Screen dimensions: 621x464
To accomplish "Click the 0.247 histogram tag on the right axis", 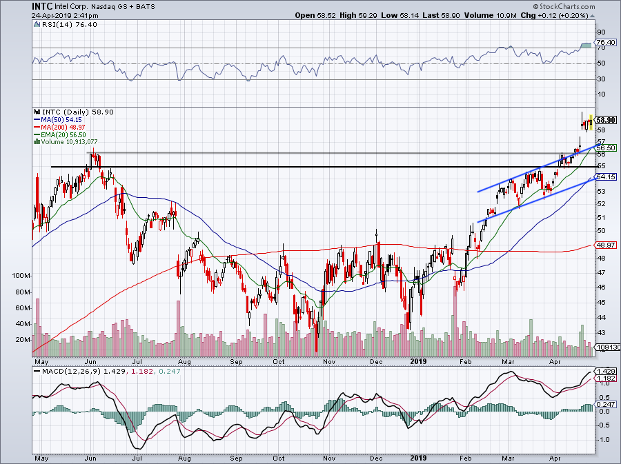I will (x=606, y=404).
